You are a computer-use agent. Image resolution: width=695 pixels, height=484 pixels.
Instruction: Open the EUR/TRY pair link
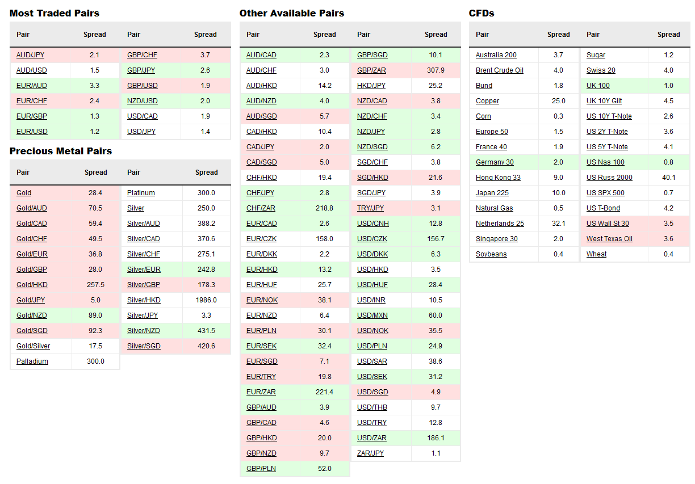(261, 377)
